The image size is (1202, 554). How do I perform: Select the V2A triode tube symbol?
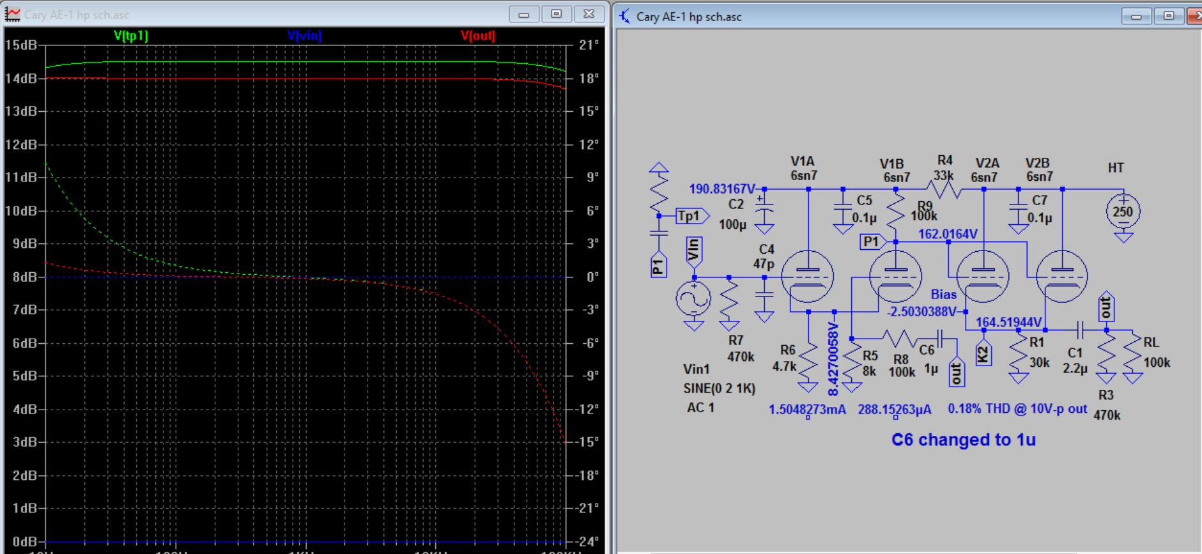[x=983, y=276]
